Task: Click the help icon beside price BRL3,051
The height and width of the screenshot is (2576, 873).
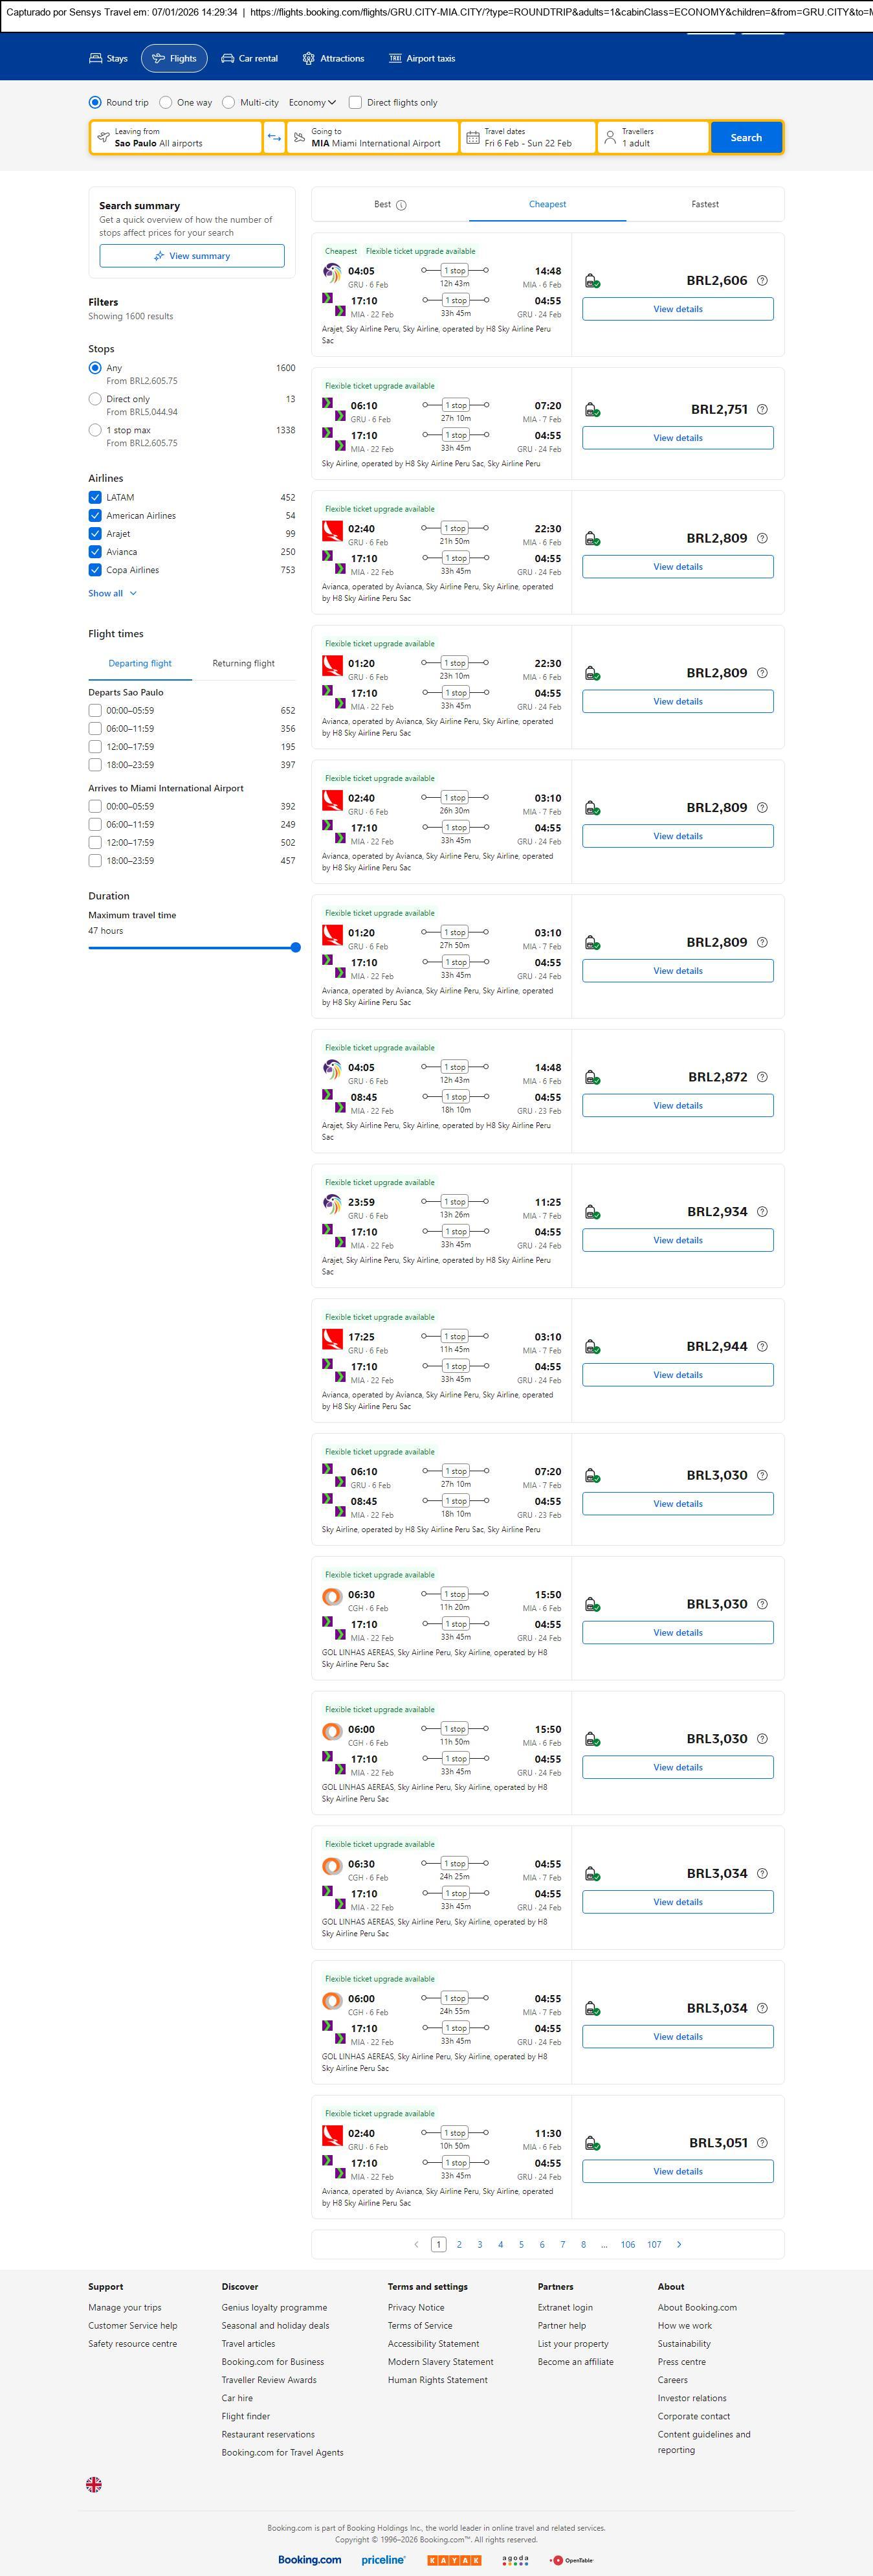Action: [x=762, y=2142]
